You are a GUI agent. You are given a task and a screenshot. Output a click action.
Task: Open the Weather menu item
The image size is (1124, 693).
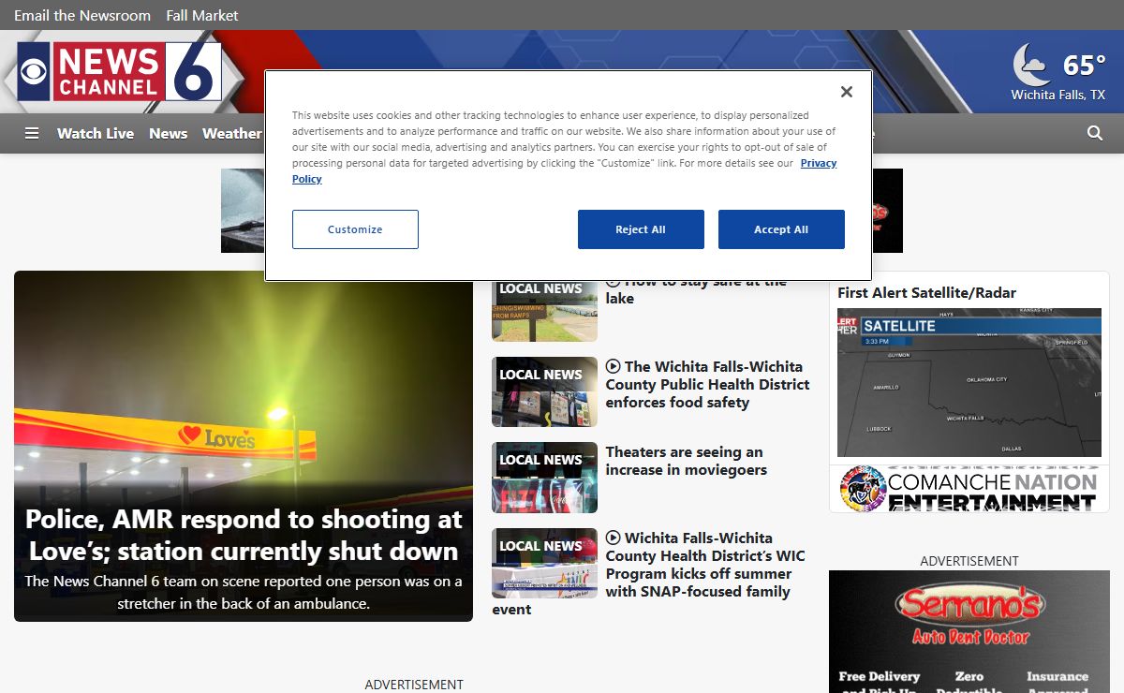(x=232, y=133)
